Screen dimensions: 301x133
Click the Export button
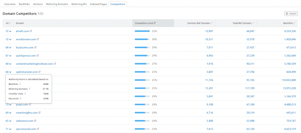[x=291, y=14]
